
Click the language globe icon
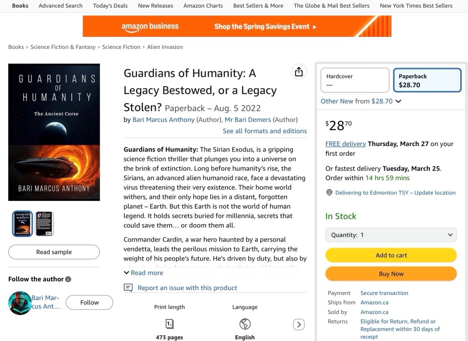click(x=245, y=324)
